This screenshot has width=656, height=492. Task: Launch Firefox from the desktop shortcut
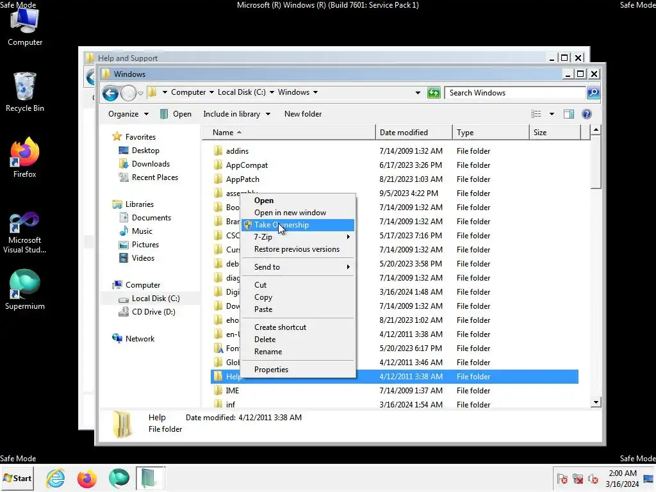[25, 158]
